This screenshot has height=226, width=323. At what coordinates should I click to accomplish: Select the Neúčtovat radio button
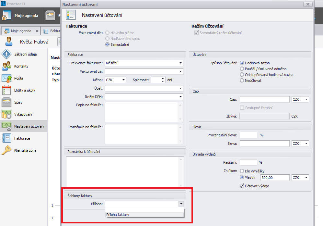[x=242, y=81]
